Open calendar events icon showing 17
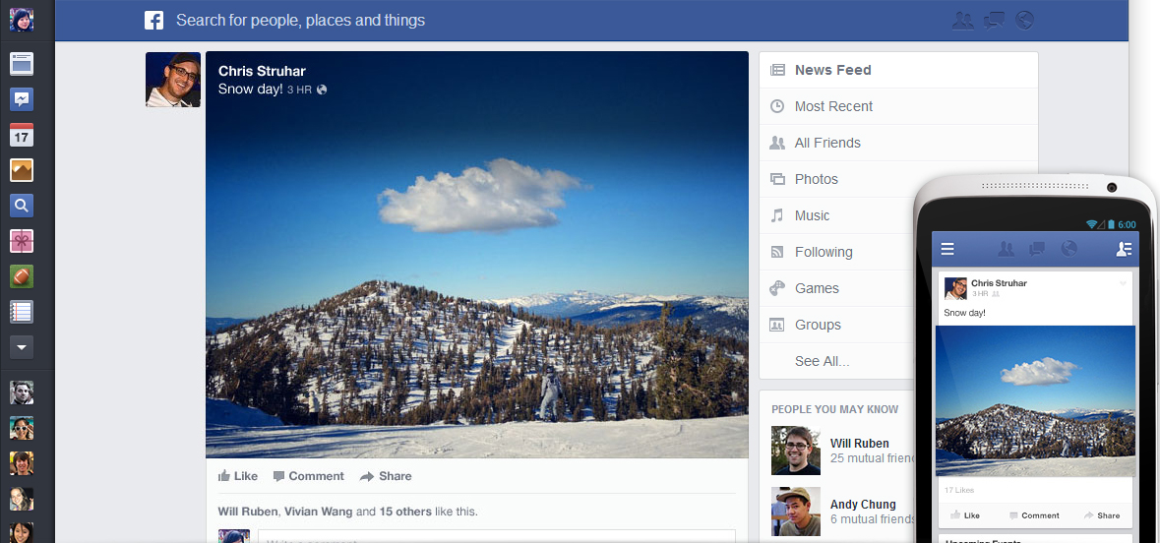Screen dimensions: 1160x543 [22, 135]
